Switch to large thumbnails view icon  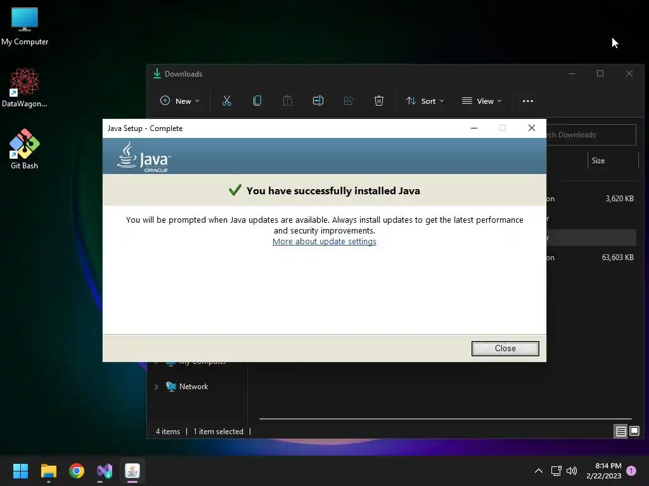(x=634, y=432)
